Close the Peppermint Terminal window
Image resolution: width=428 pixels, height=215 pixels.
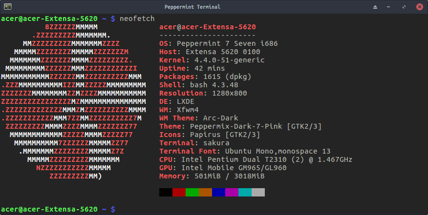coord(420,7)
